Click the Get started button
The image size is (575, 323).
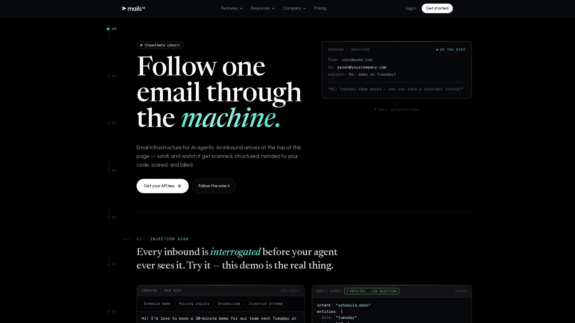point(437,8)
